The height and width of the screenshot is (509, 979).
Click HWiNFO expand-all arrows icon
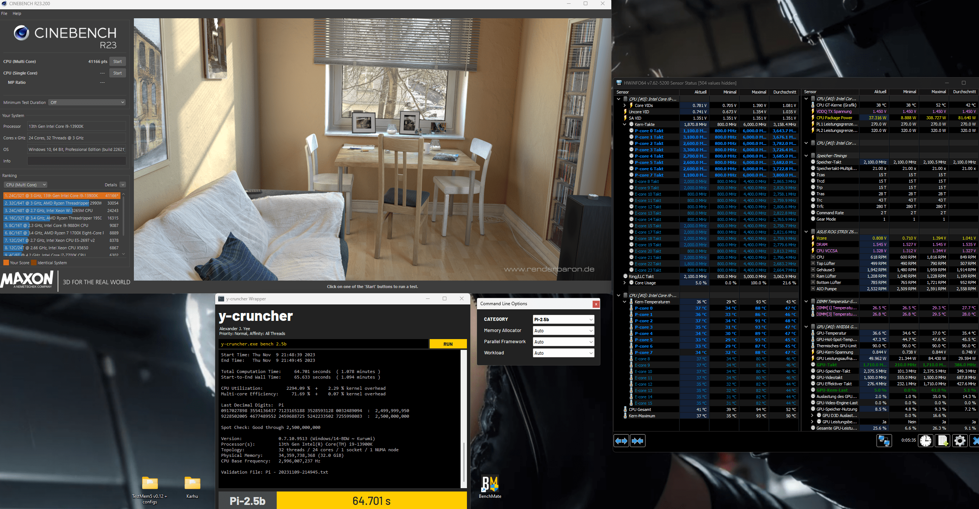click(x=621, y=441)
